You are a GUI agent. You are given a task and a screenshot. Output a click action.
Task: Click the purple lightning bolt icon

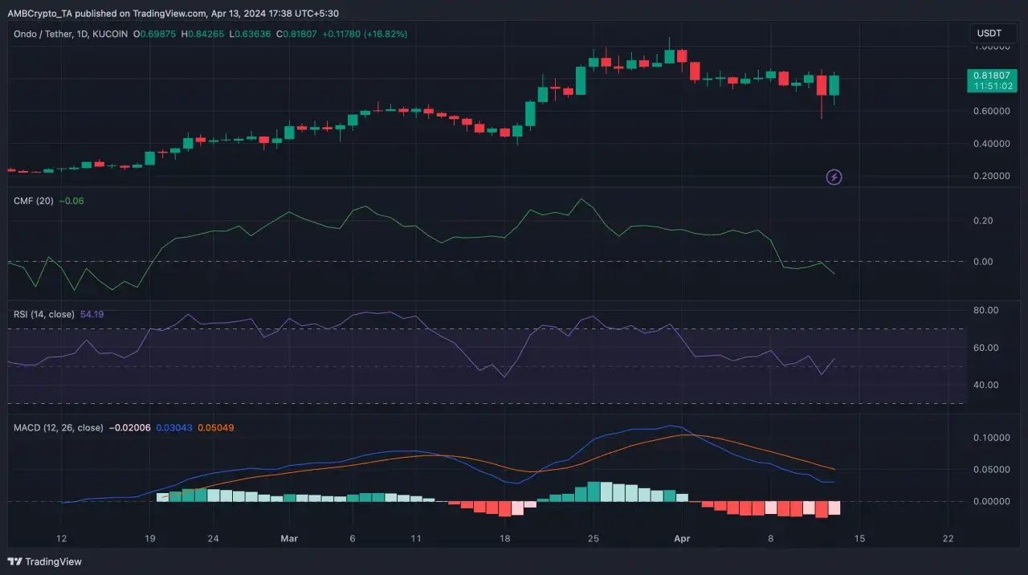click(834, 177)
